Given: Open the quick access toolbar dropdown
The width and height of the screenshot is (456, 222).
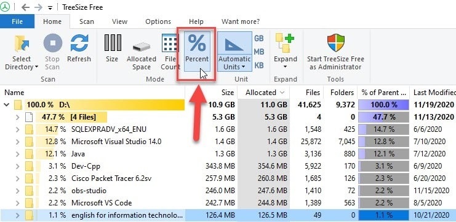Looking at the screenshot, I should (x=50, y=8).
